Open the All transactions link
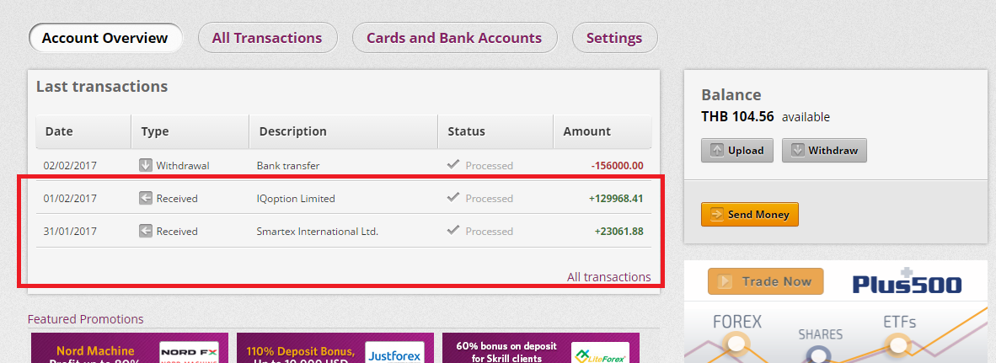 (608, 277)
